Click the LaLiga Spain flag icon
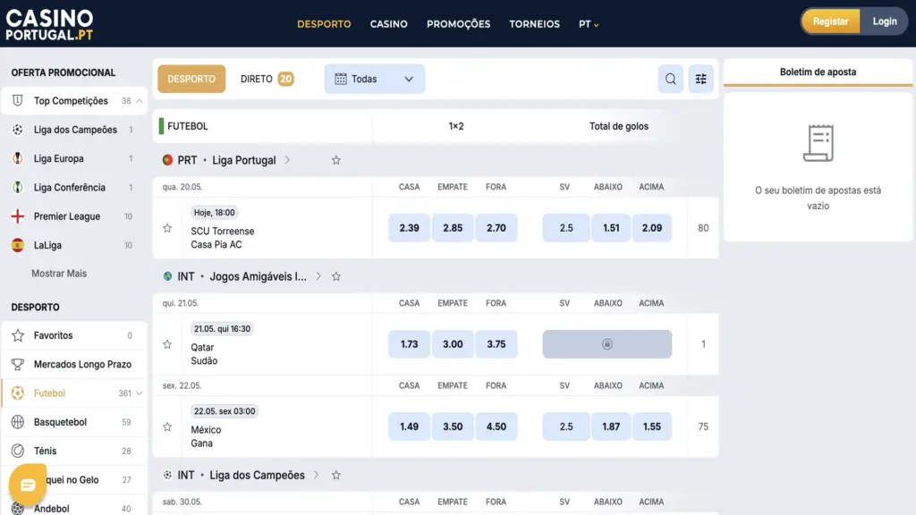Viewport: 916px width, 515px height. pos(18,245)
